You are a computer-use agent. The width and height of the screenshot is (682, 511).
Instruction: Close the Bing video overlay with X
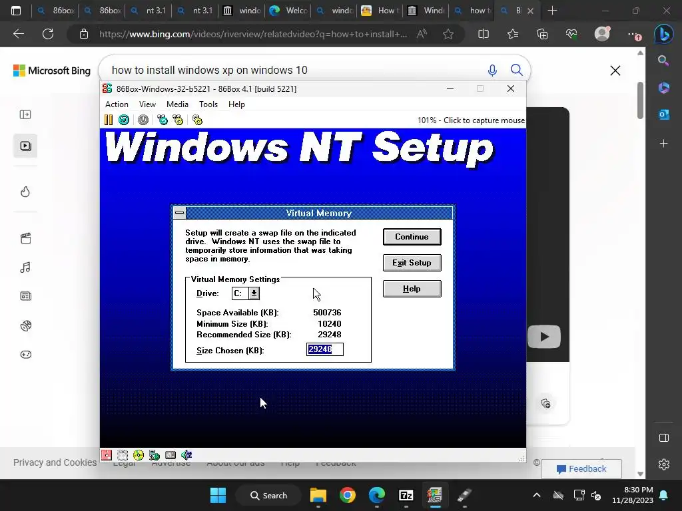coord(615,71)
